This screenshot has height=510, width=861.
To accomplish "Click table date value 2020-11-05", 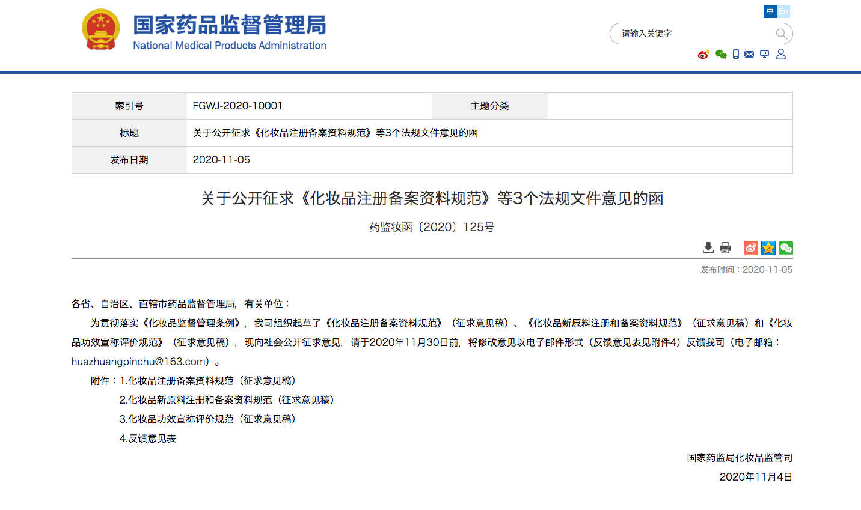I will pyautogui.click(x=221, y=160).
